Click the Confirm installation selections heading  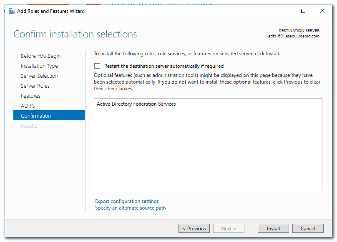click(x=75, y=34)
